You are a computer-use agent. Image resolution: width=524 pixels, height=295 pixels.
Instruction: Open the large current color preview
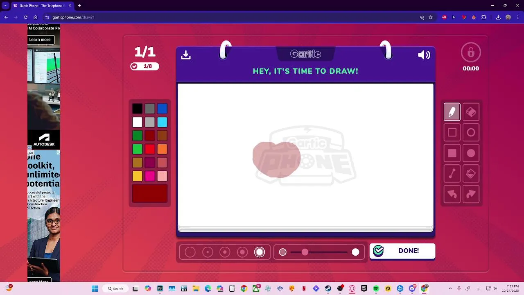click(150, 193)
